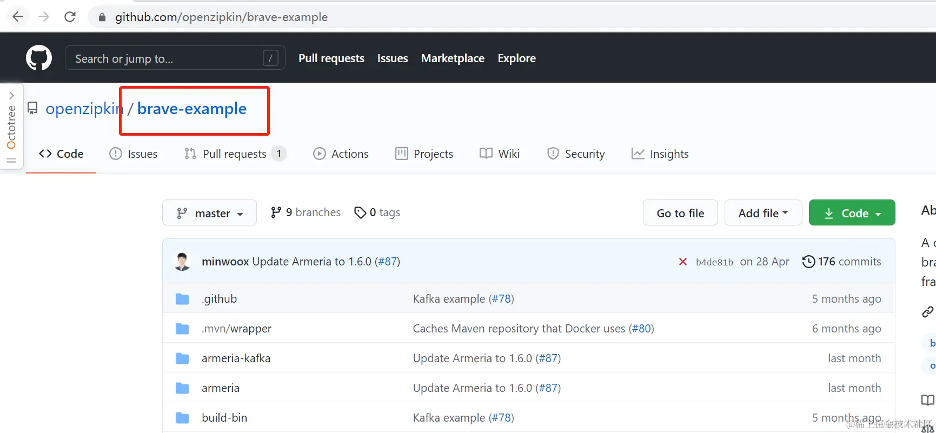Click the red failed status X icon
The image size is (936, 433).
683,262
